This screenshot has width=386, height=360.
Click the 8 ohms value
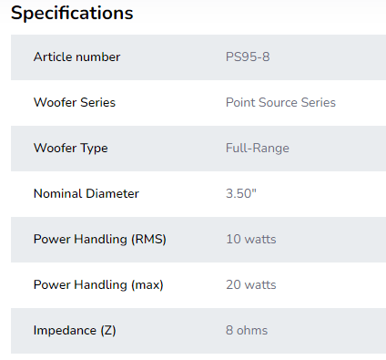[x=247, y=331]
